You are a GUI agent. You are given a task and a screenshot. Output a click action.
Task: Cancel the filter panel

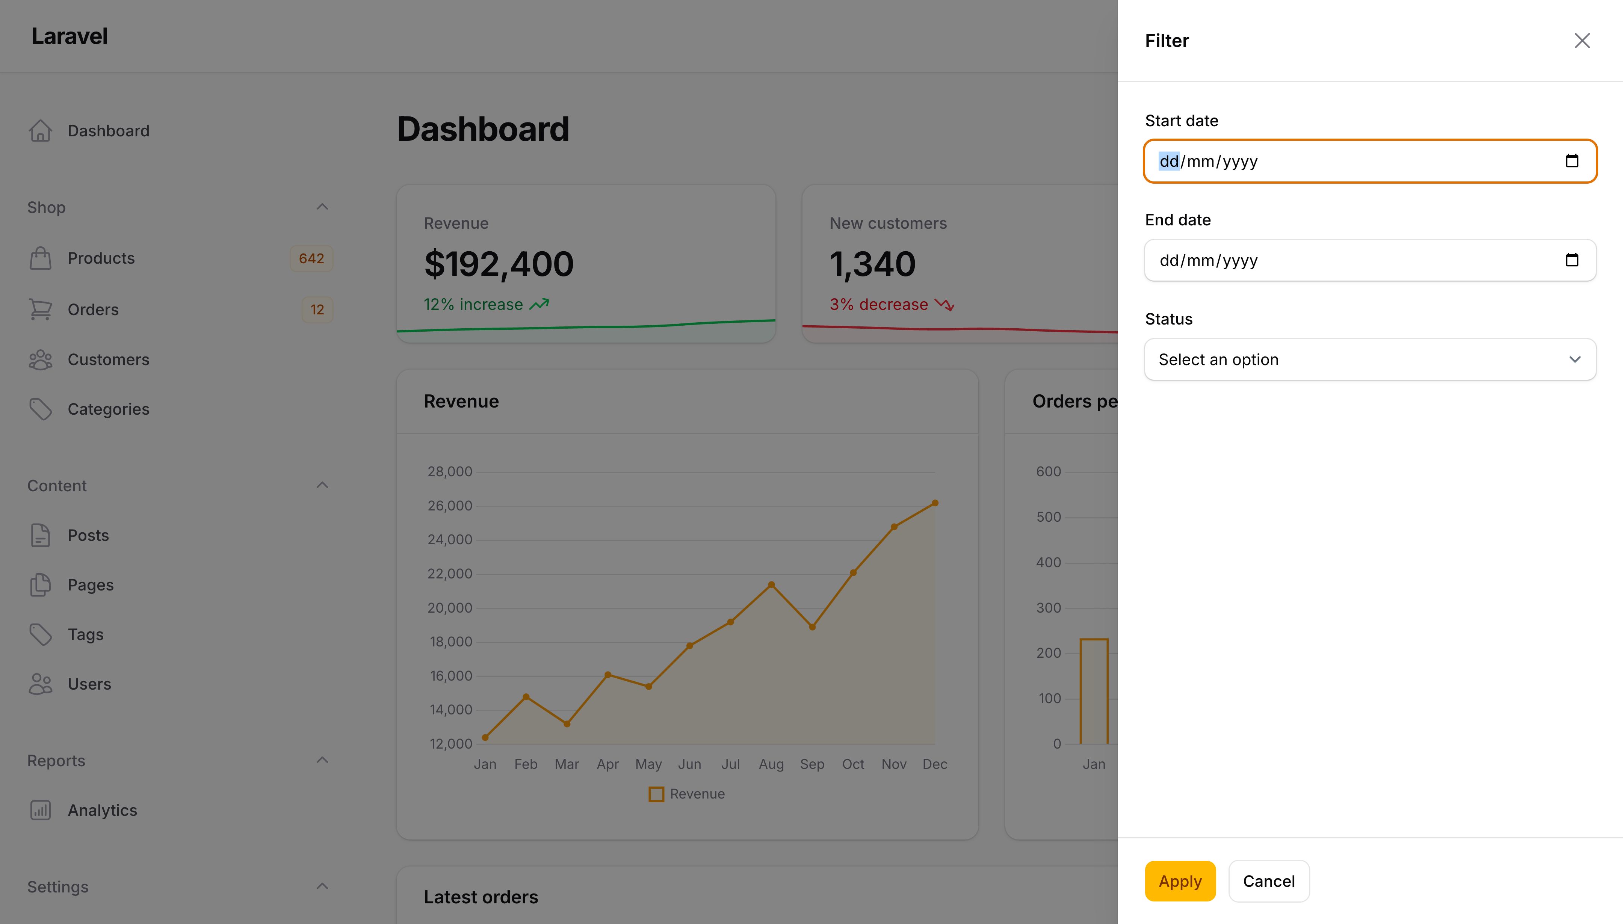pos(1269,881)
